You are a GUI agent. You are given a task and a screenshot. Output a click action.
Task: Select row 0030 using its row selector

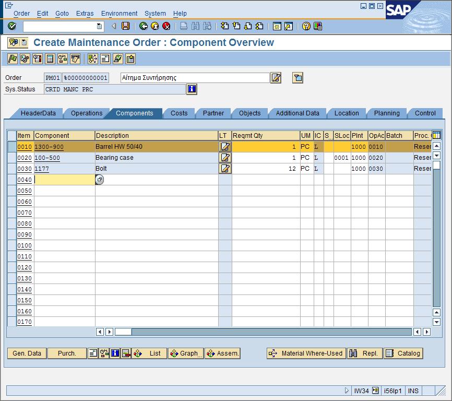tap(12, 168)
